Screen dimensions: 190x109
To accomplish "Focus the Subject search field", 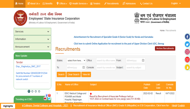I will [136, 67].
